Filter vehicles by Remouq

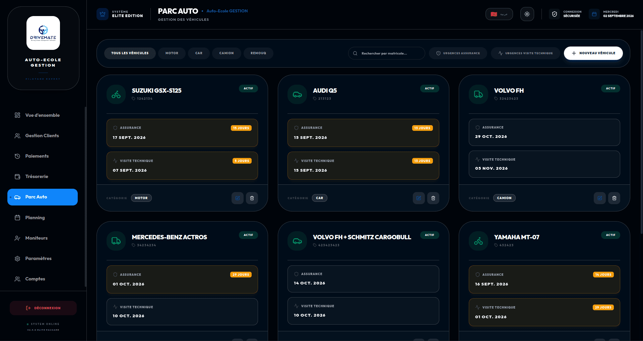[x=258, y=53]
